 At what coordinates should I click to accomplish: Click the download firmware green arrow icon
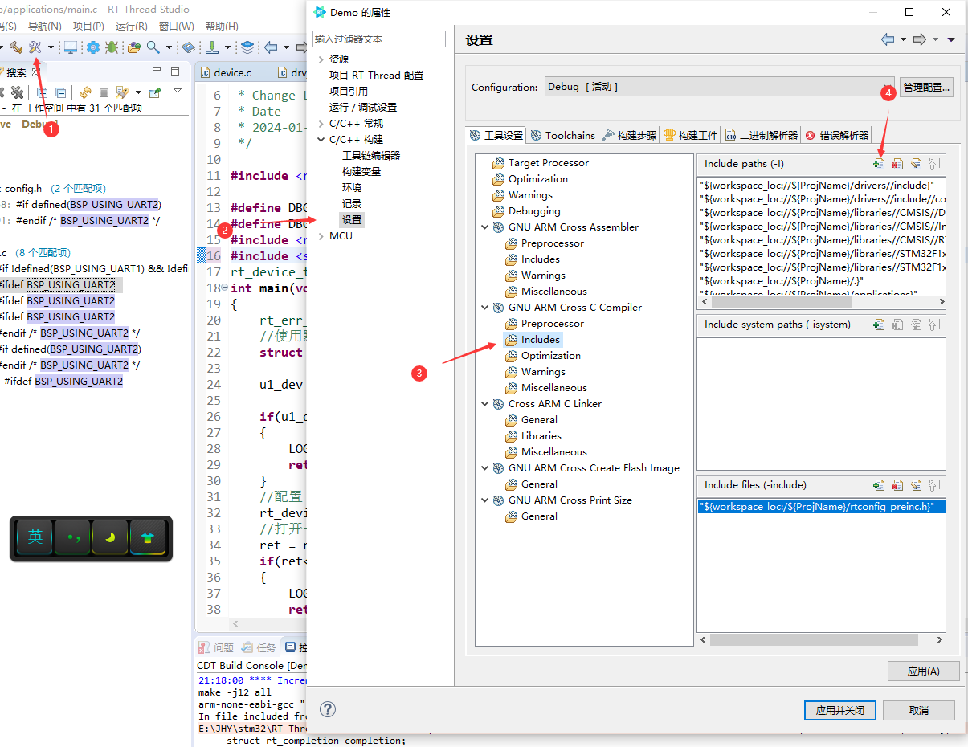213,47
